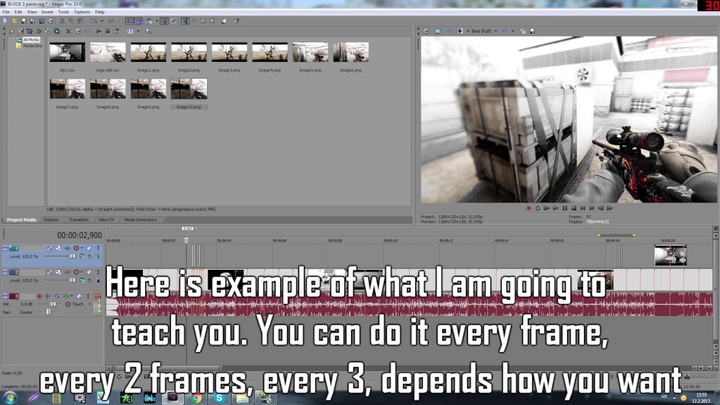The width and height of the screenshot is (720, 405).
Task: Create a new project via toolbar icon
Action: click(5, 21)
